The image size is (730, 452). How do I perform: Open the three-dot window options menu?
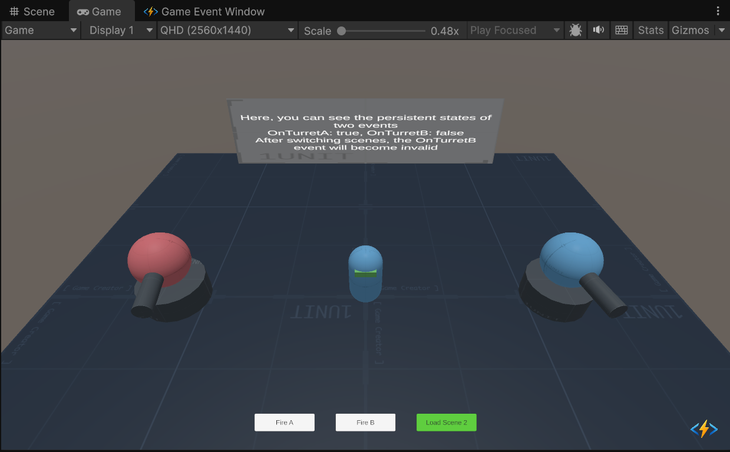click(x=718, y=11)
